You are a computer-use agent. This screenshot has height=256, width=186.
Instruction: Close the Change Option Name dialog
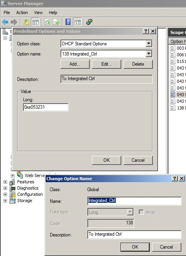point(182,179)
